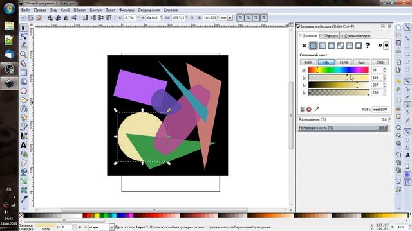Image resolution: width=412 pixels, height=231 pixels.
Task: Select the Node edit tool
Action: pos(24,37)
